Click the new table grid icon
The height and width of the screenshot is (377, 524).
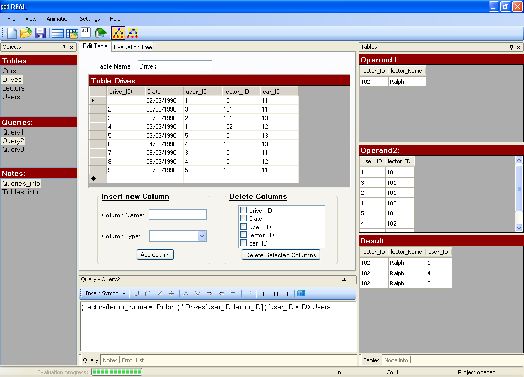pyautogui.click(x=57, y=33)
